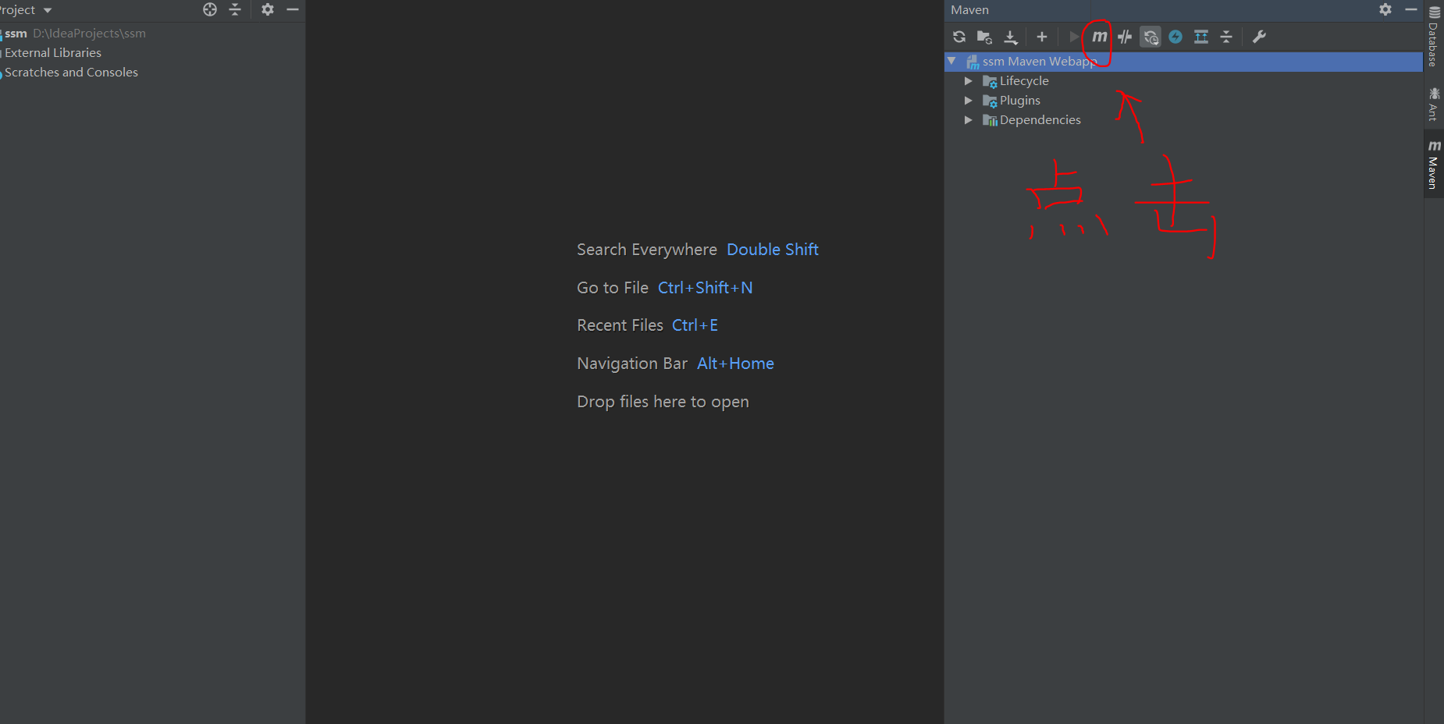Expand External Libraries in the Project view

pyautogui.click(x=52, y=52)
